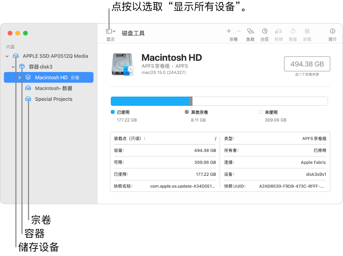The image size is (343, 256).
Task: Click the 装载 mount icon
Action: pos(307,31)
